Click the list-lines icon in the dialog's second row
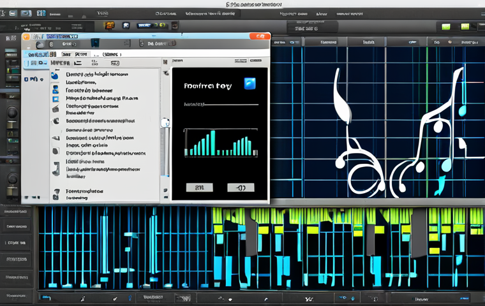This screenshot has width=485, height=306. 78,63
